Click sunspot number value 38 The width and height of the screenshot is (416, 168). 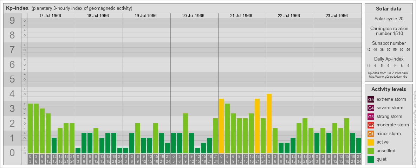coord(382,49)
